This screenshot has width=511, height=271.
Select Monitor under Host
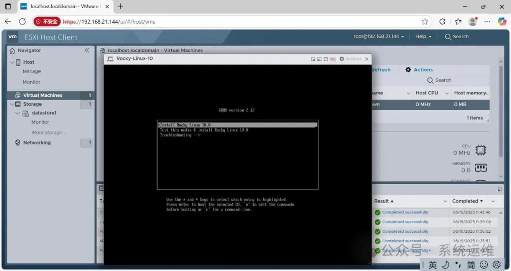tap(32, 82)
